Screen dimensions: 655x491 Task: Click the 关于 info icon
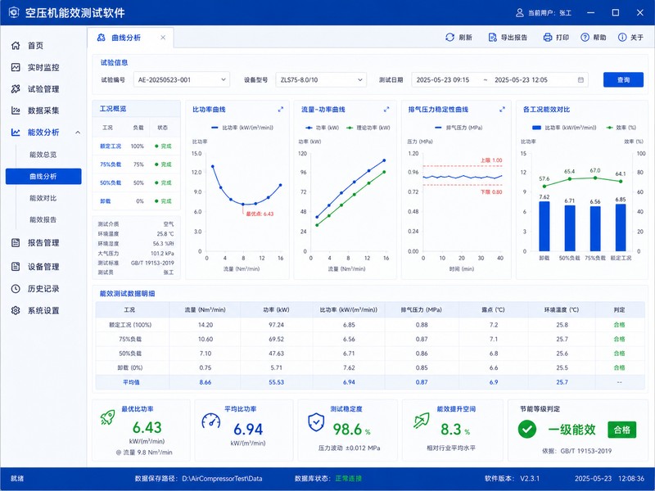[622, 37]
